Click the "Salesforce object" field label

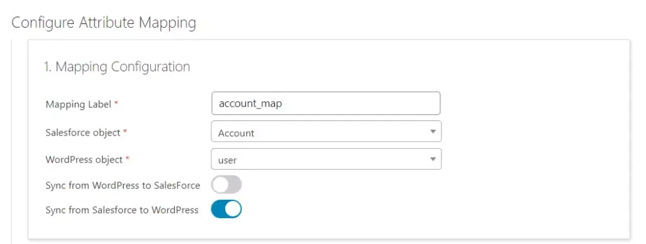pyautogui.click(x=83, y=132)
